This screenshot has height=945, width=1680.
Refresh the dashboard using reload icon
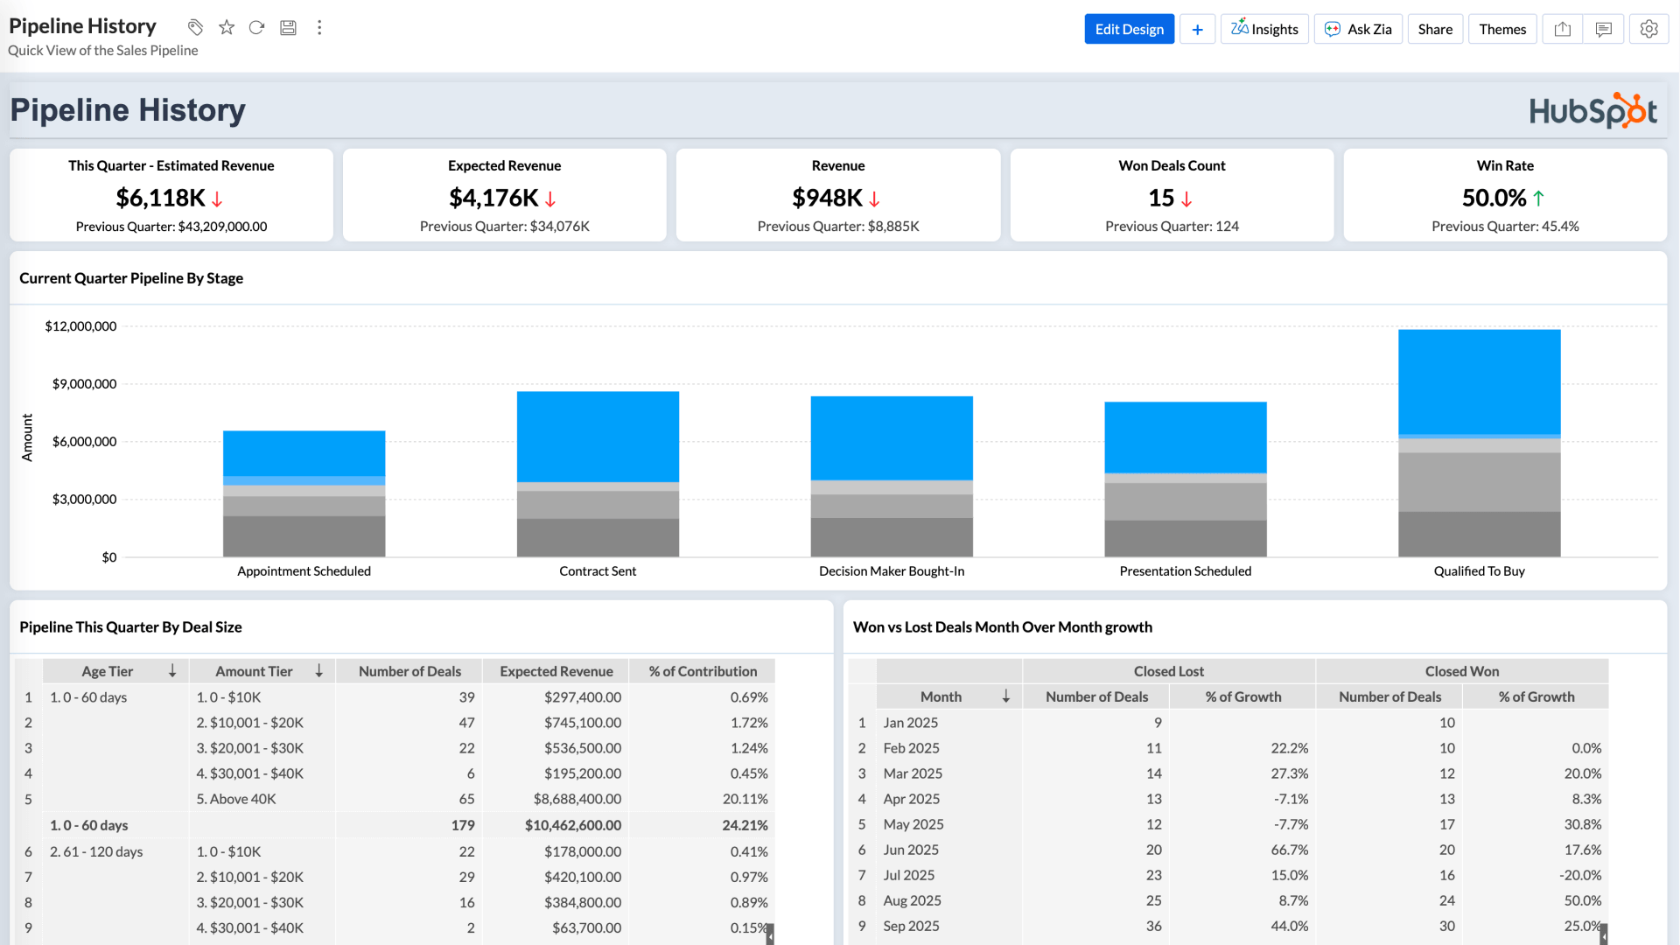click(x=256, y=28)
